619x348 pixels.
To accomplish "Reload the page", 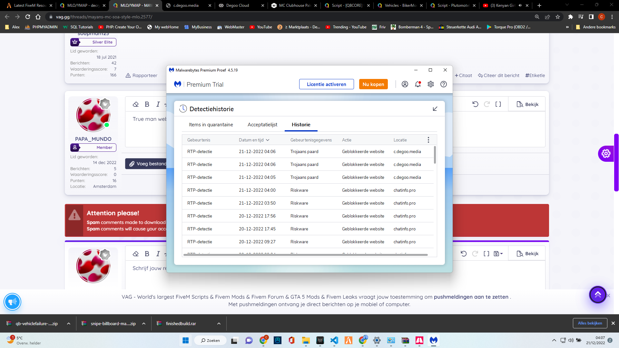I will click(28, 17).
